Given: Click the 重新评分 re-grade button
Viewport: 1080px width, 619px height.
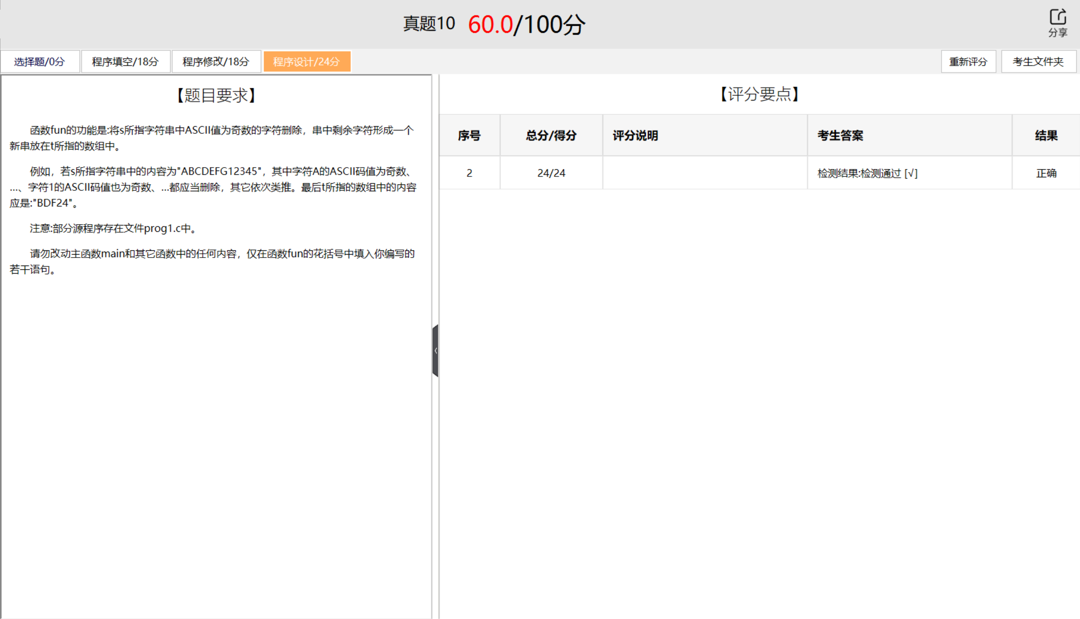Looking at the screenshot, I should [x=968, y=61].
